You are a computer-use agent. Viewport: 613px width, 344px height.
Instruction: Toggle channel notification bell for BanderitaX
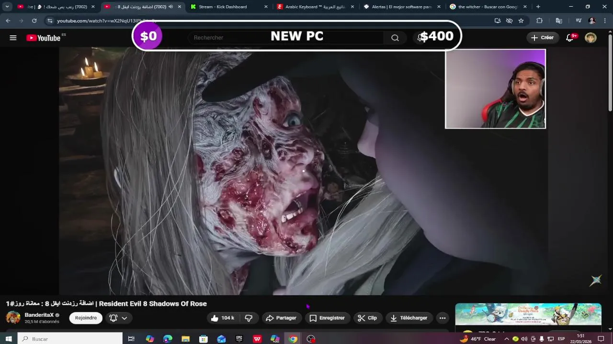click(x=114, y=318)
